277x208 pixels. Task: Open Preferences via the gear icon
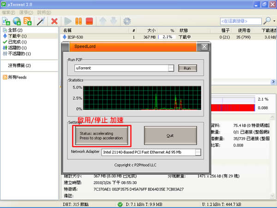point(127,21)
